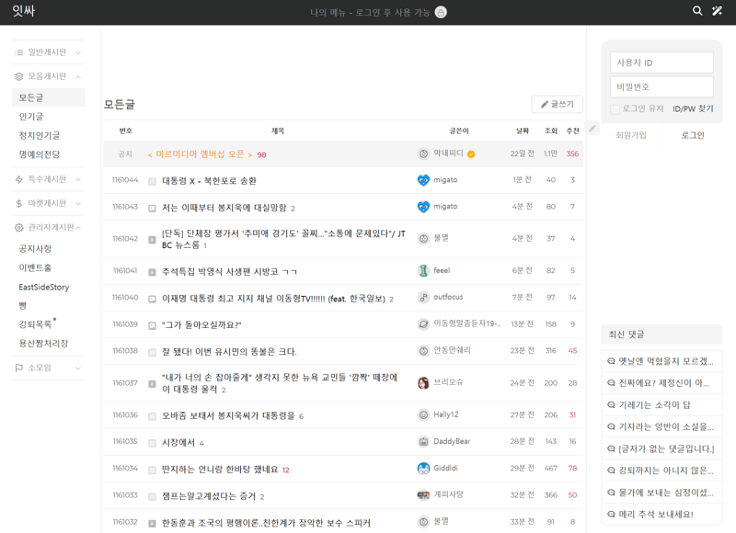Image resolution: width=736 pixels, height=533 pixels.
Task: Select 모든글 in the sidebar
Action: (49, 97)
